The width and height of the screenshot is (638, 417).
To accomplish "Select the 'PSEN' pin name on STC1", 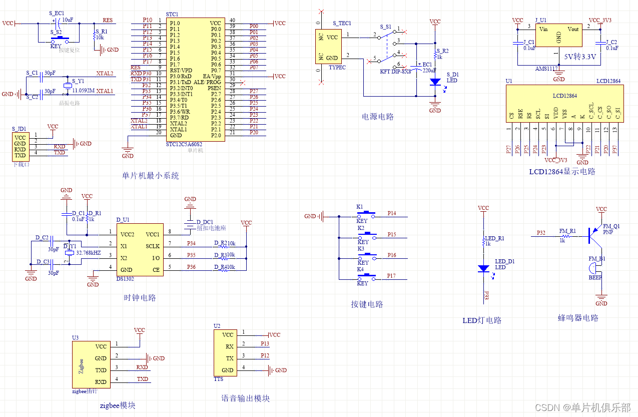I will pos(215,88).
